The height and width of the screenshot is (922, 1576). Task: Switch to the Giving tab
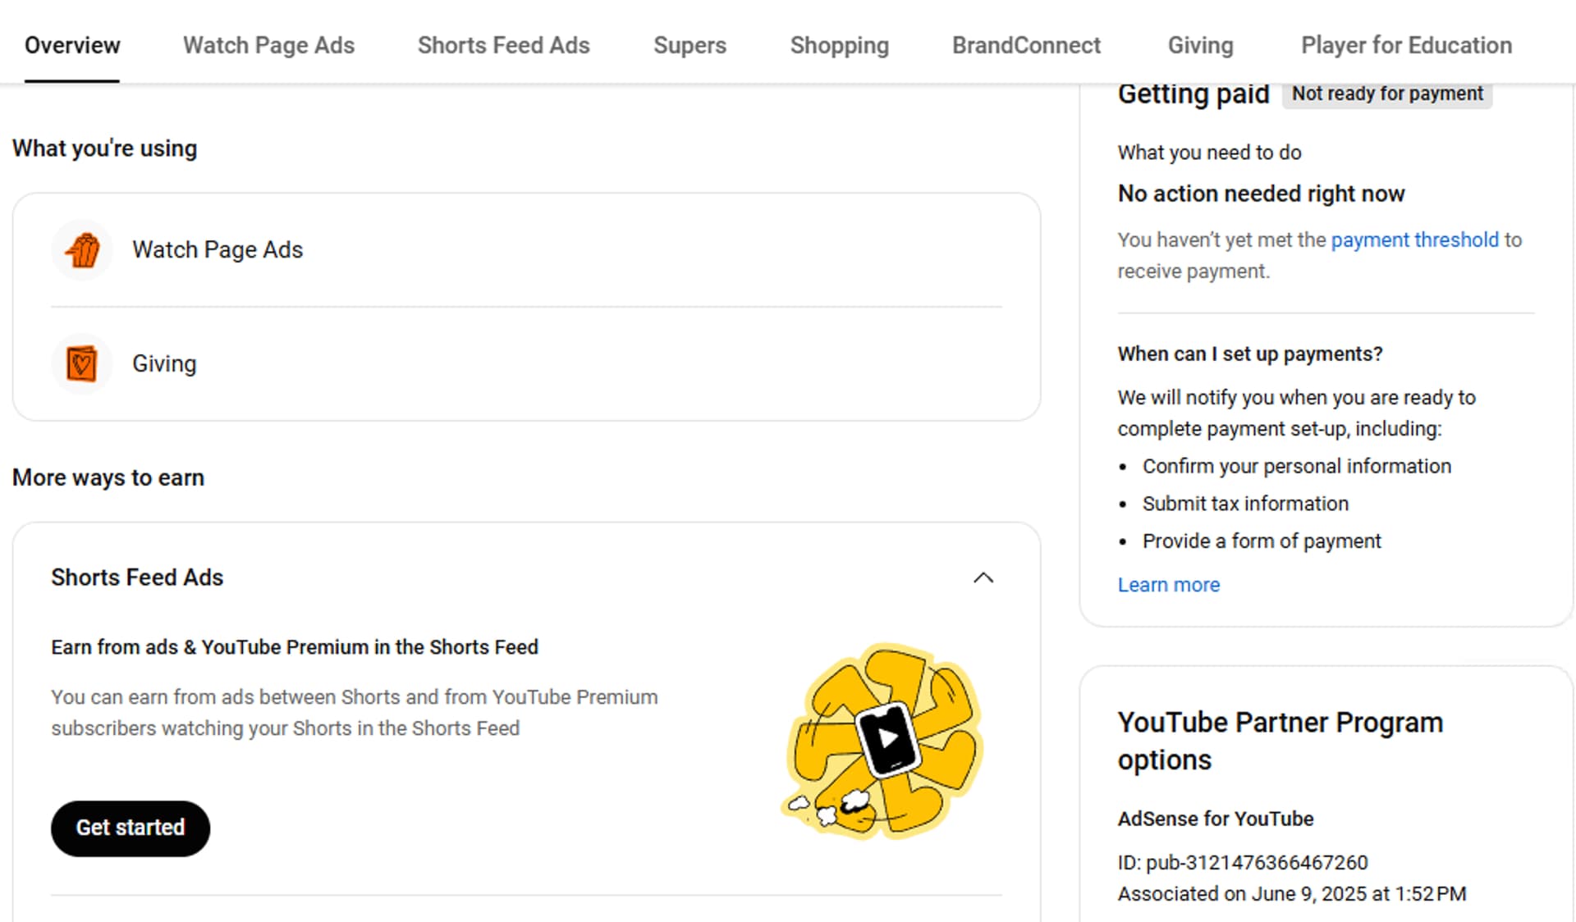click(1200, 45)
